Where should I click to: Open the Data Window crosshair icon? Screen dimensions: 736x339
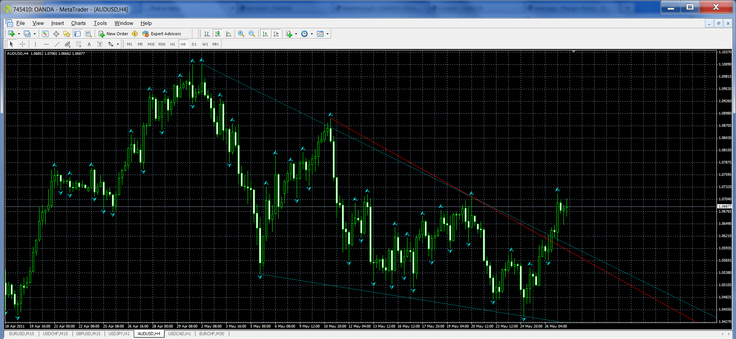pyautogui.click(x=56, y=34)
